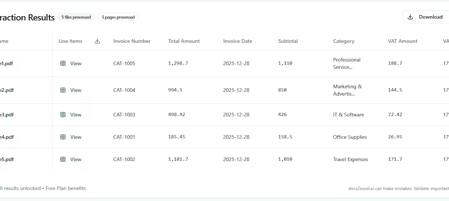The height and width of the screenshot is (201, 449).
Task: Open View link for invoice CAT-1003
Action: (x=76, y=115)
